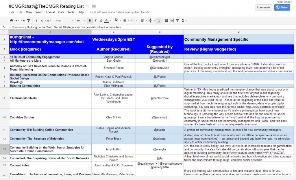This screenshot has height=180, width=296.
Task: Click the Comments button
Action: tap(264, 7)
